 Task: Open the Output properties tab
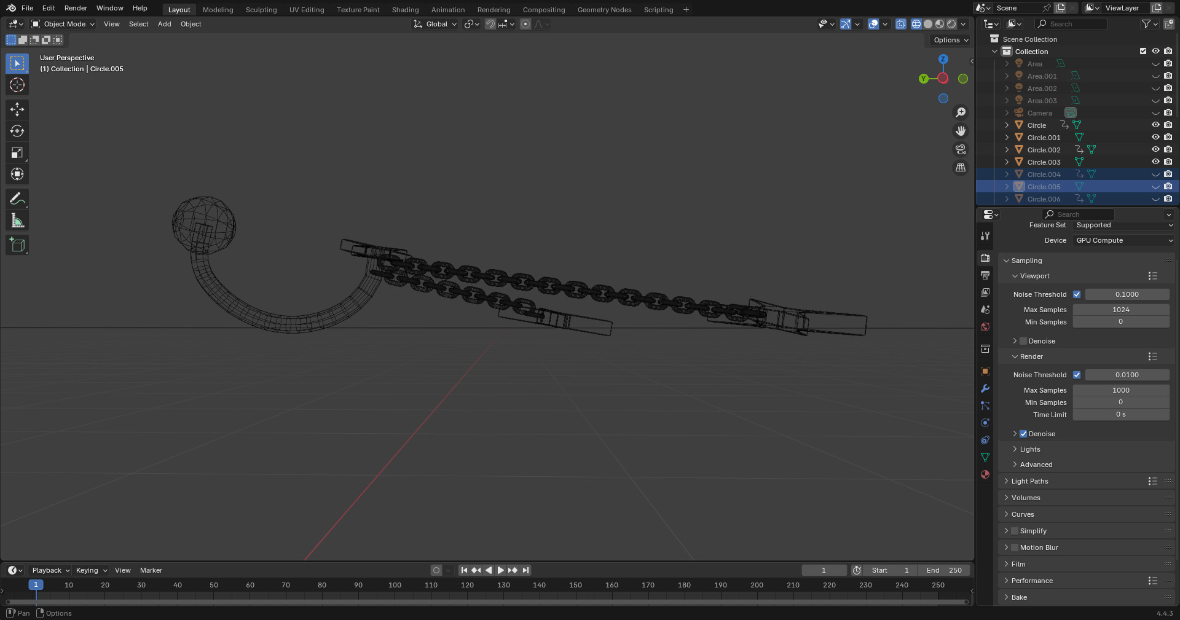(985, 275)
